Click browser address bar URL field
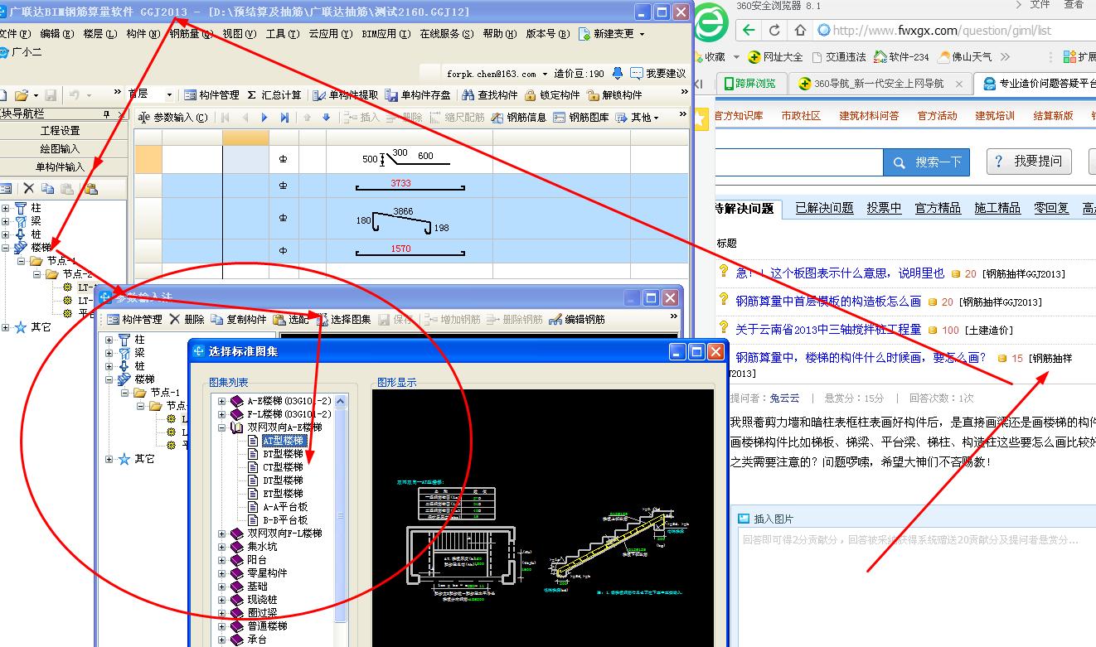Viewport: 1096px width, 647px height. [953, 31]
